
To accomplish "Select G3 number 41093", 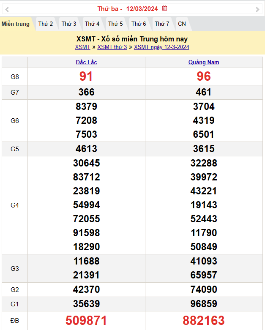I will tap(204, 261).
